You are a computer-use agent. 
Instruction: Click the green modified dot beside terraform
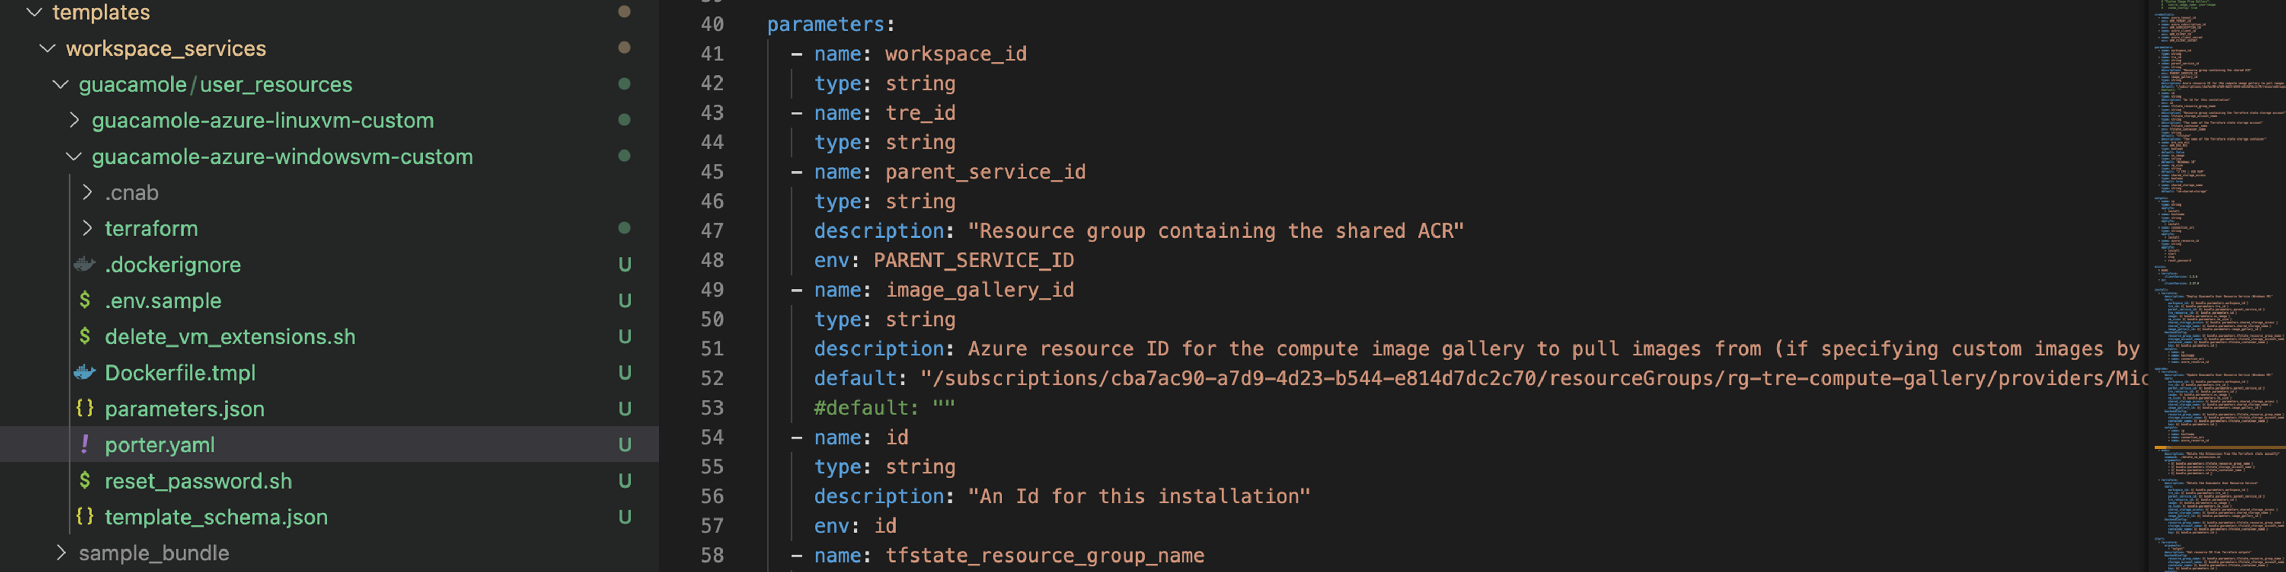(625, 228)
